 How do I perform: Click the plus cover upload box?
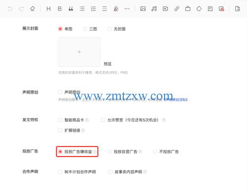tap(79, 52)
